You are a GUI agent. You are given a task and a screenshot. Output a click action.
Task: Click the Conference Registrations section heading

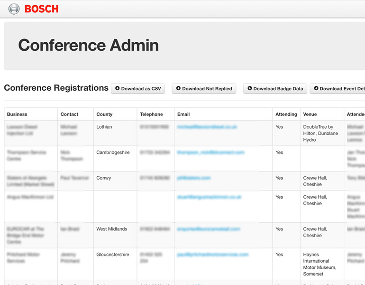[56, 88]
